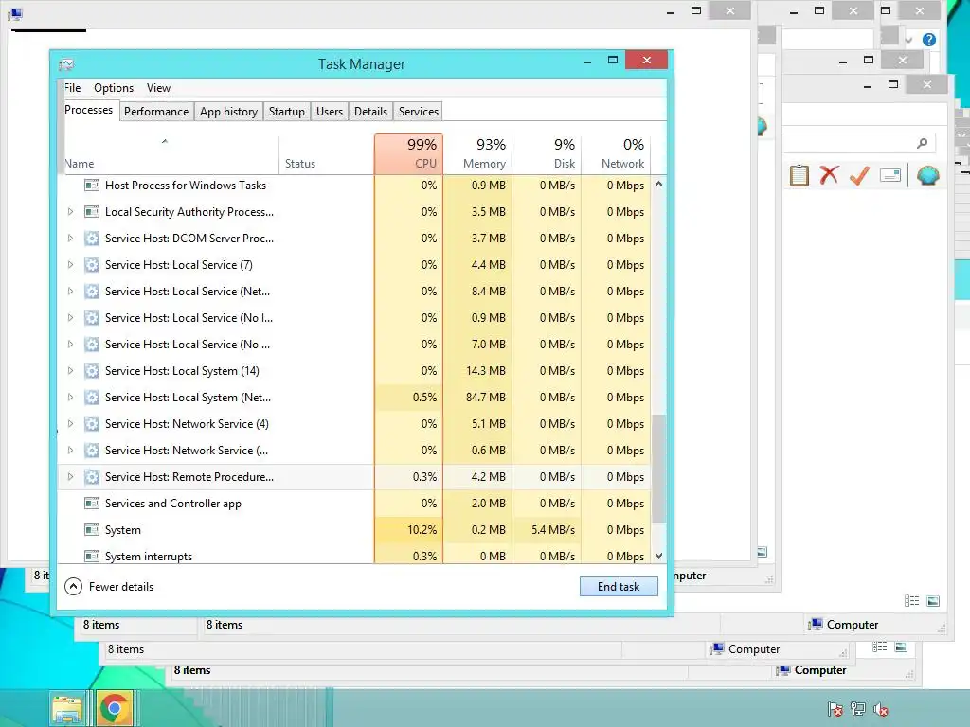Switch to the Startup tab
Screen dimensions: 970x727
point(286,112)
